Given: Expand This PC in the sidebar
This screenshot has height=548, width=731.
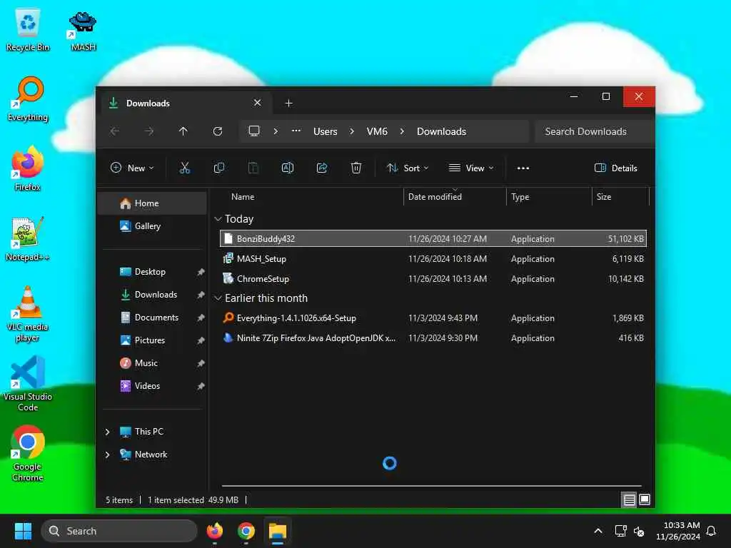Looking at the screenshot, I should click(107, 432).
